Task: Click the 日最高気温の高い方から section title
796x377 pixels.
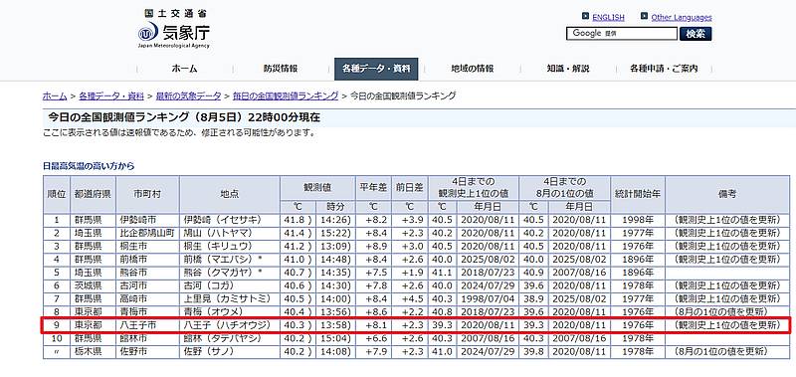Action: point(89,166)
